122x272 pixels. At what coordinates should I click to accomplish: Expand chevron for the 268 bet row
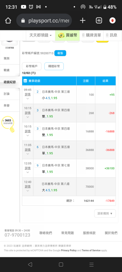point(28,117)
